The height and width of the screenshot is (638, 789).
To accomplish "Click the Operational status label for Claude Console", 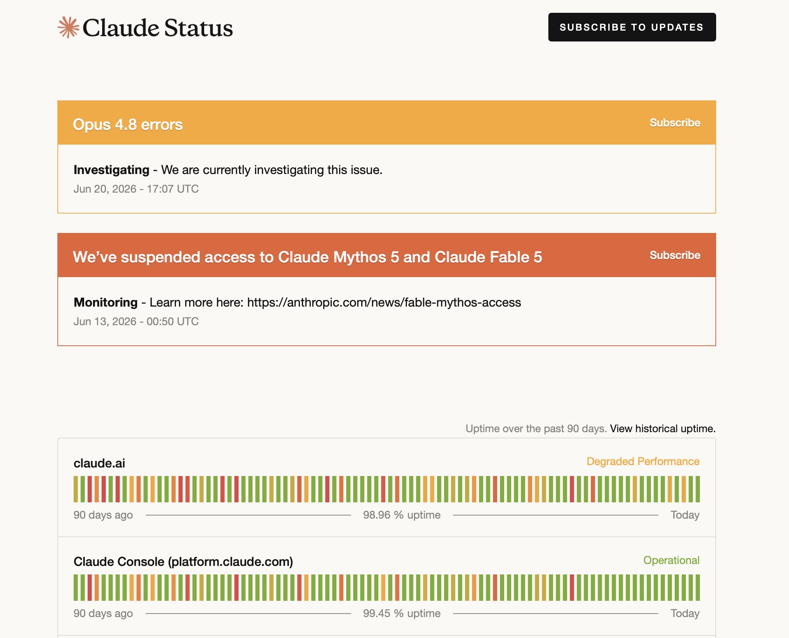I will (672, 560).
